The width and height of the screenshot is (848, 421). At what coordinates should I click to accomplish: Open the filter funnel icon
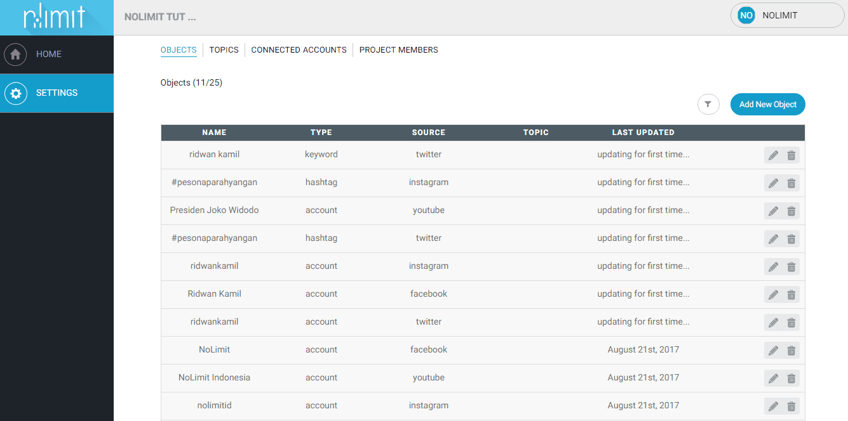point(708,105)
